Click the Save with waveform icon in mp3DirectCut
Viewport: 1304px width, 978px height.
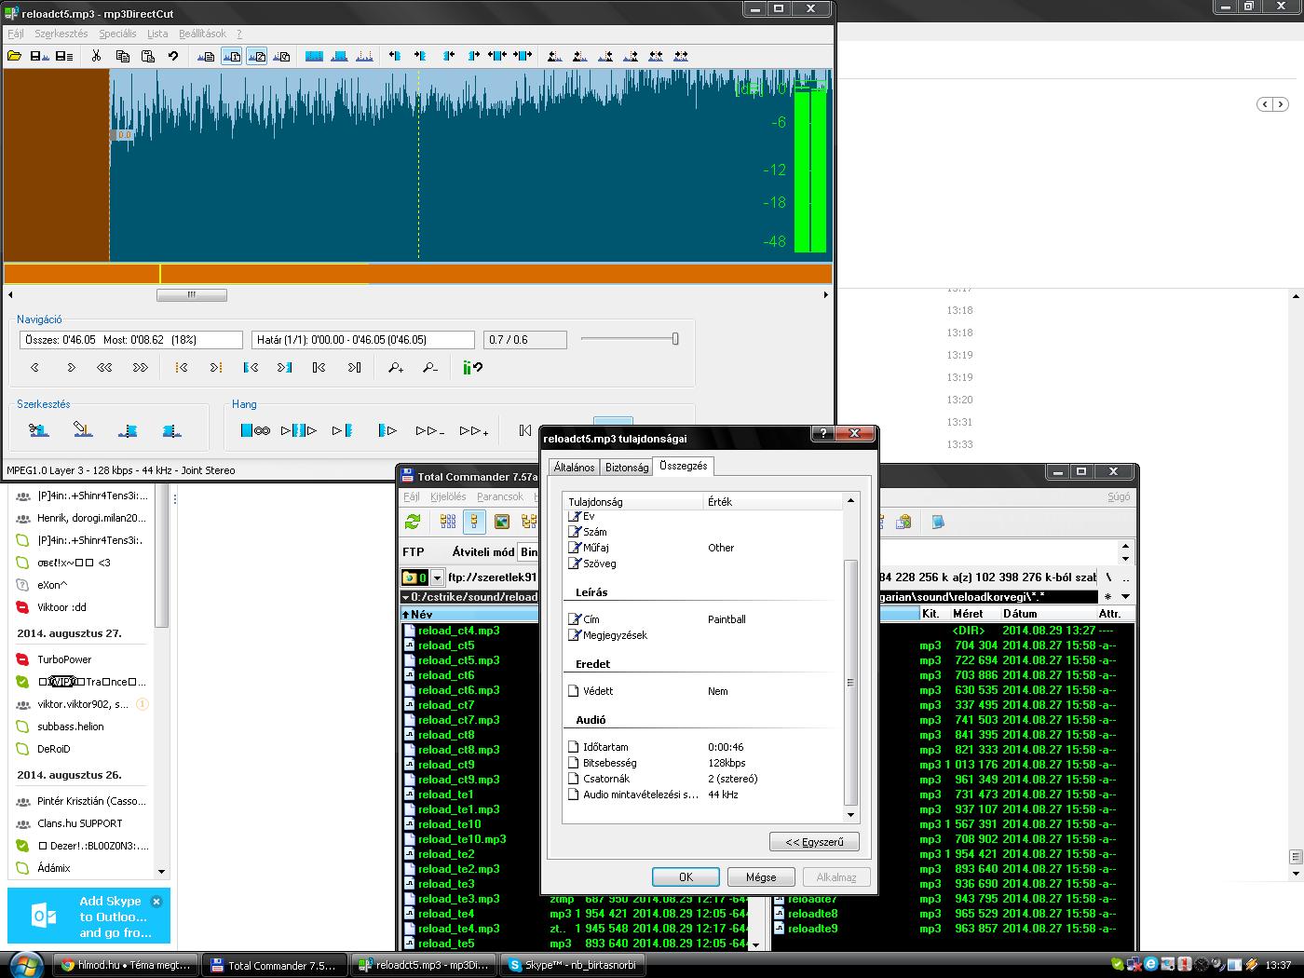pyautogui.click(x=39, y=56)
